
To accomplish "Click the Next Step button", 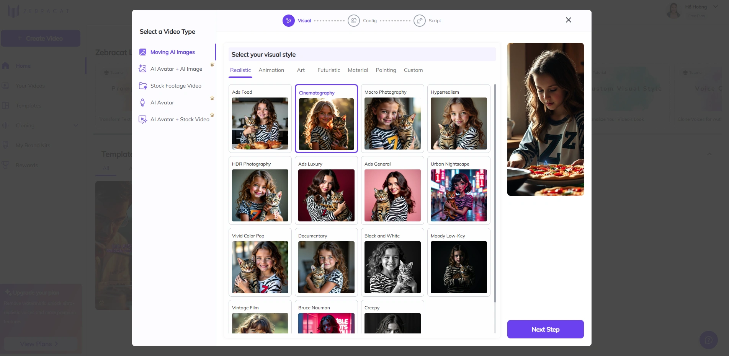I will (546, 329).
